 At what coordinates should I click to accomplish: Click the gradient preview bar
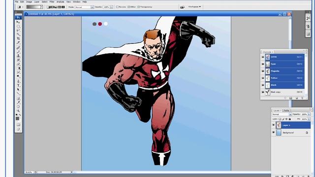pyautogui.click(x=33, y=7)
